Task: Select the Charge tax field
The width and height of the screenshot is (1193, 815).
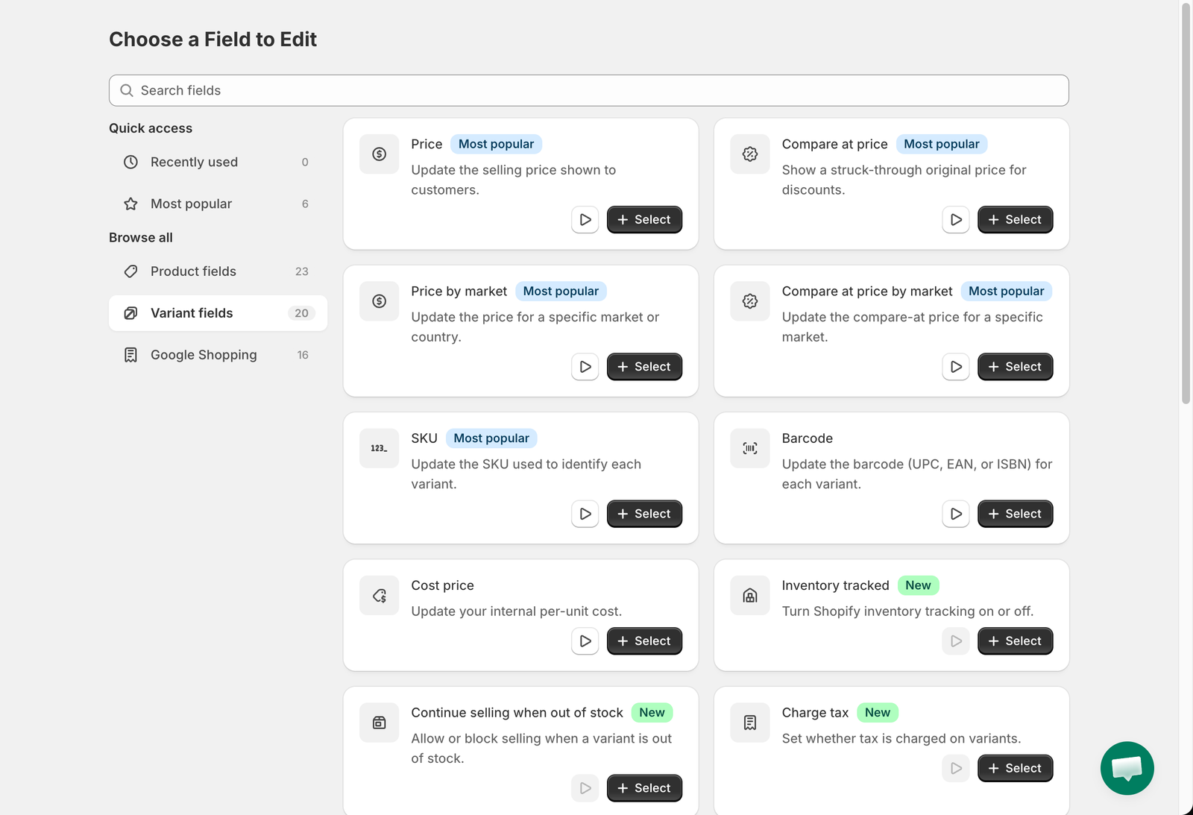Action: coord(1015,768)
